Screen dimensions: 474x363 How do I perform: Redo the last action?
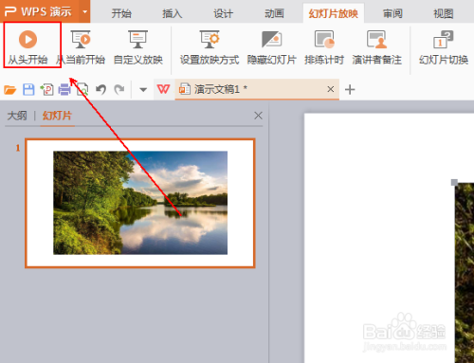(119, 90)
